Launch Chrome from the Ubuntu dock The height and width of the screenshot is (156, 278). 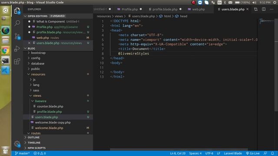[6, 51]
